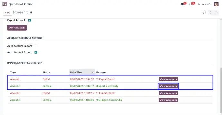Open the QuickBook Online app icon
Viewport: 222px width, 115px height.
click(x=5, y=4)
